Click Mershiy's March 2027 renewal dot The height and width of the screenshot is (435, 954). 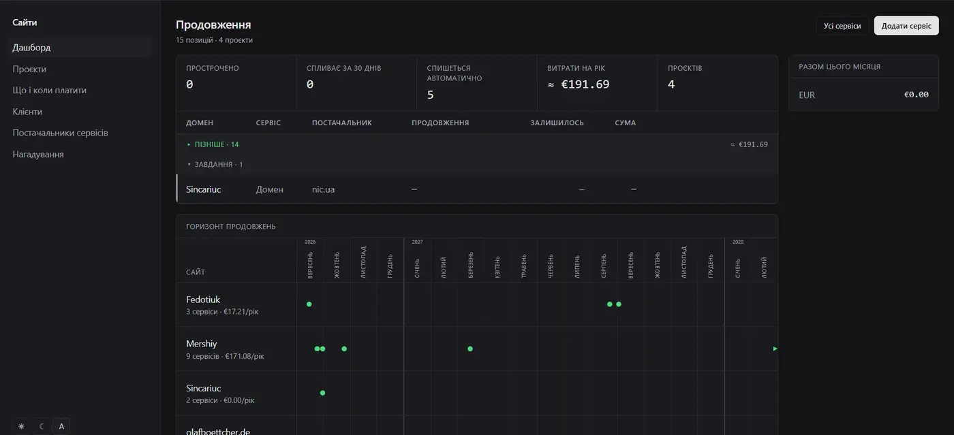470,349
